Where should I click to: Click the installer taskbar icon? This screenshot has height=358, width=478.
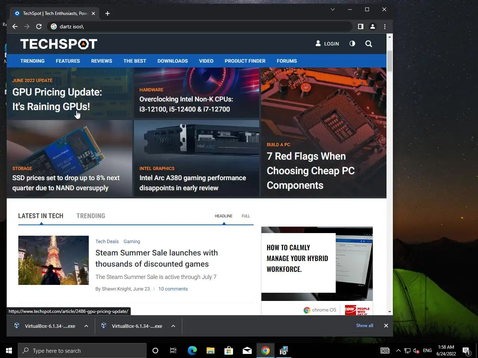(x=284, y=351)
